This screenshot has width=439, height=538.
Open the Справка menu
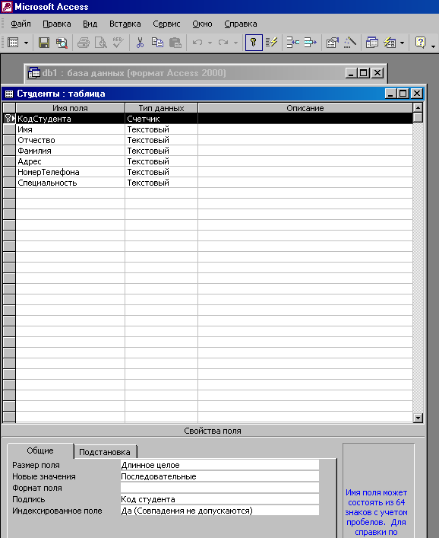point(241,24)
